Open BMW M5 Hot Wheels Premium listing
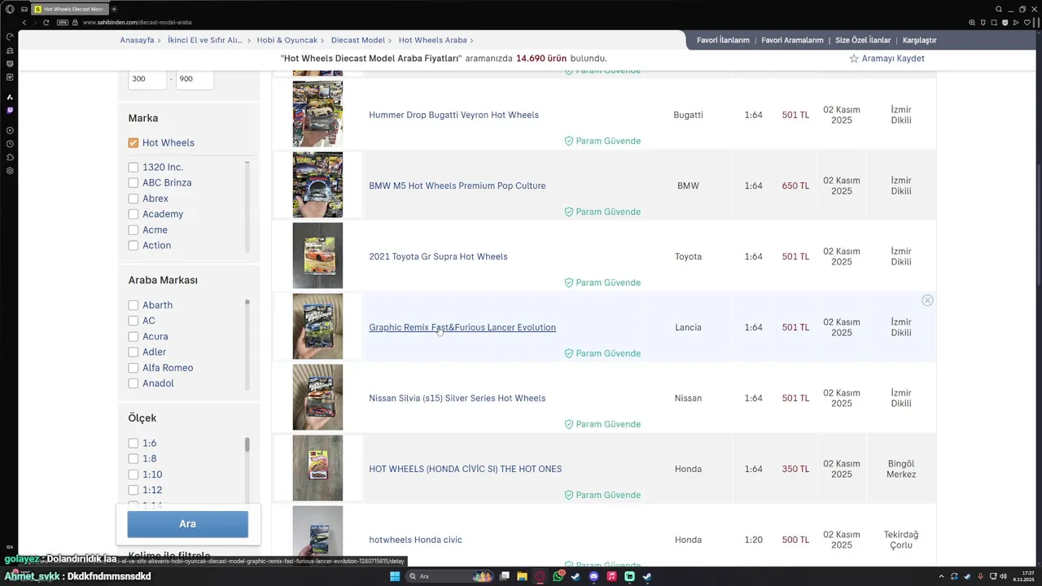The image size is (1042, 586). click(458, 186)
